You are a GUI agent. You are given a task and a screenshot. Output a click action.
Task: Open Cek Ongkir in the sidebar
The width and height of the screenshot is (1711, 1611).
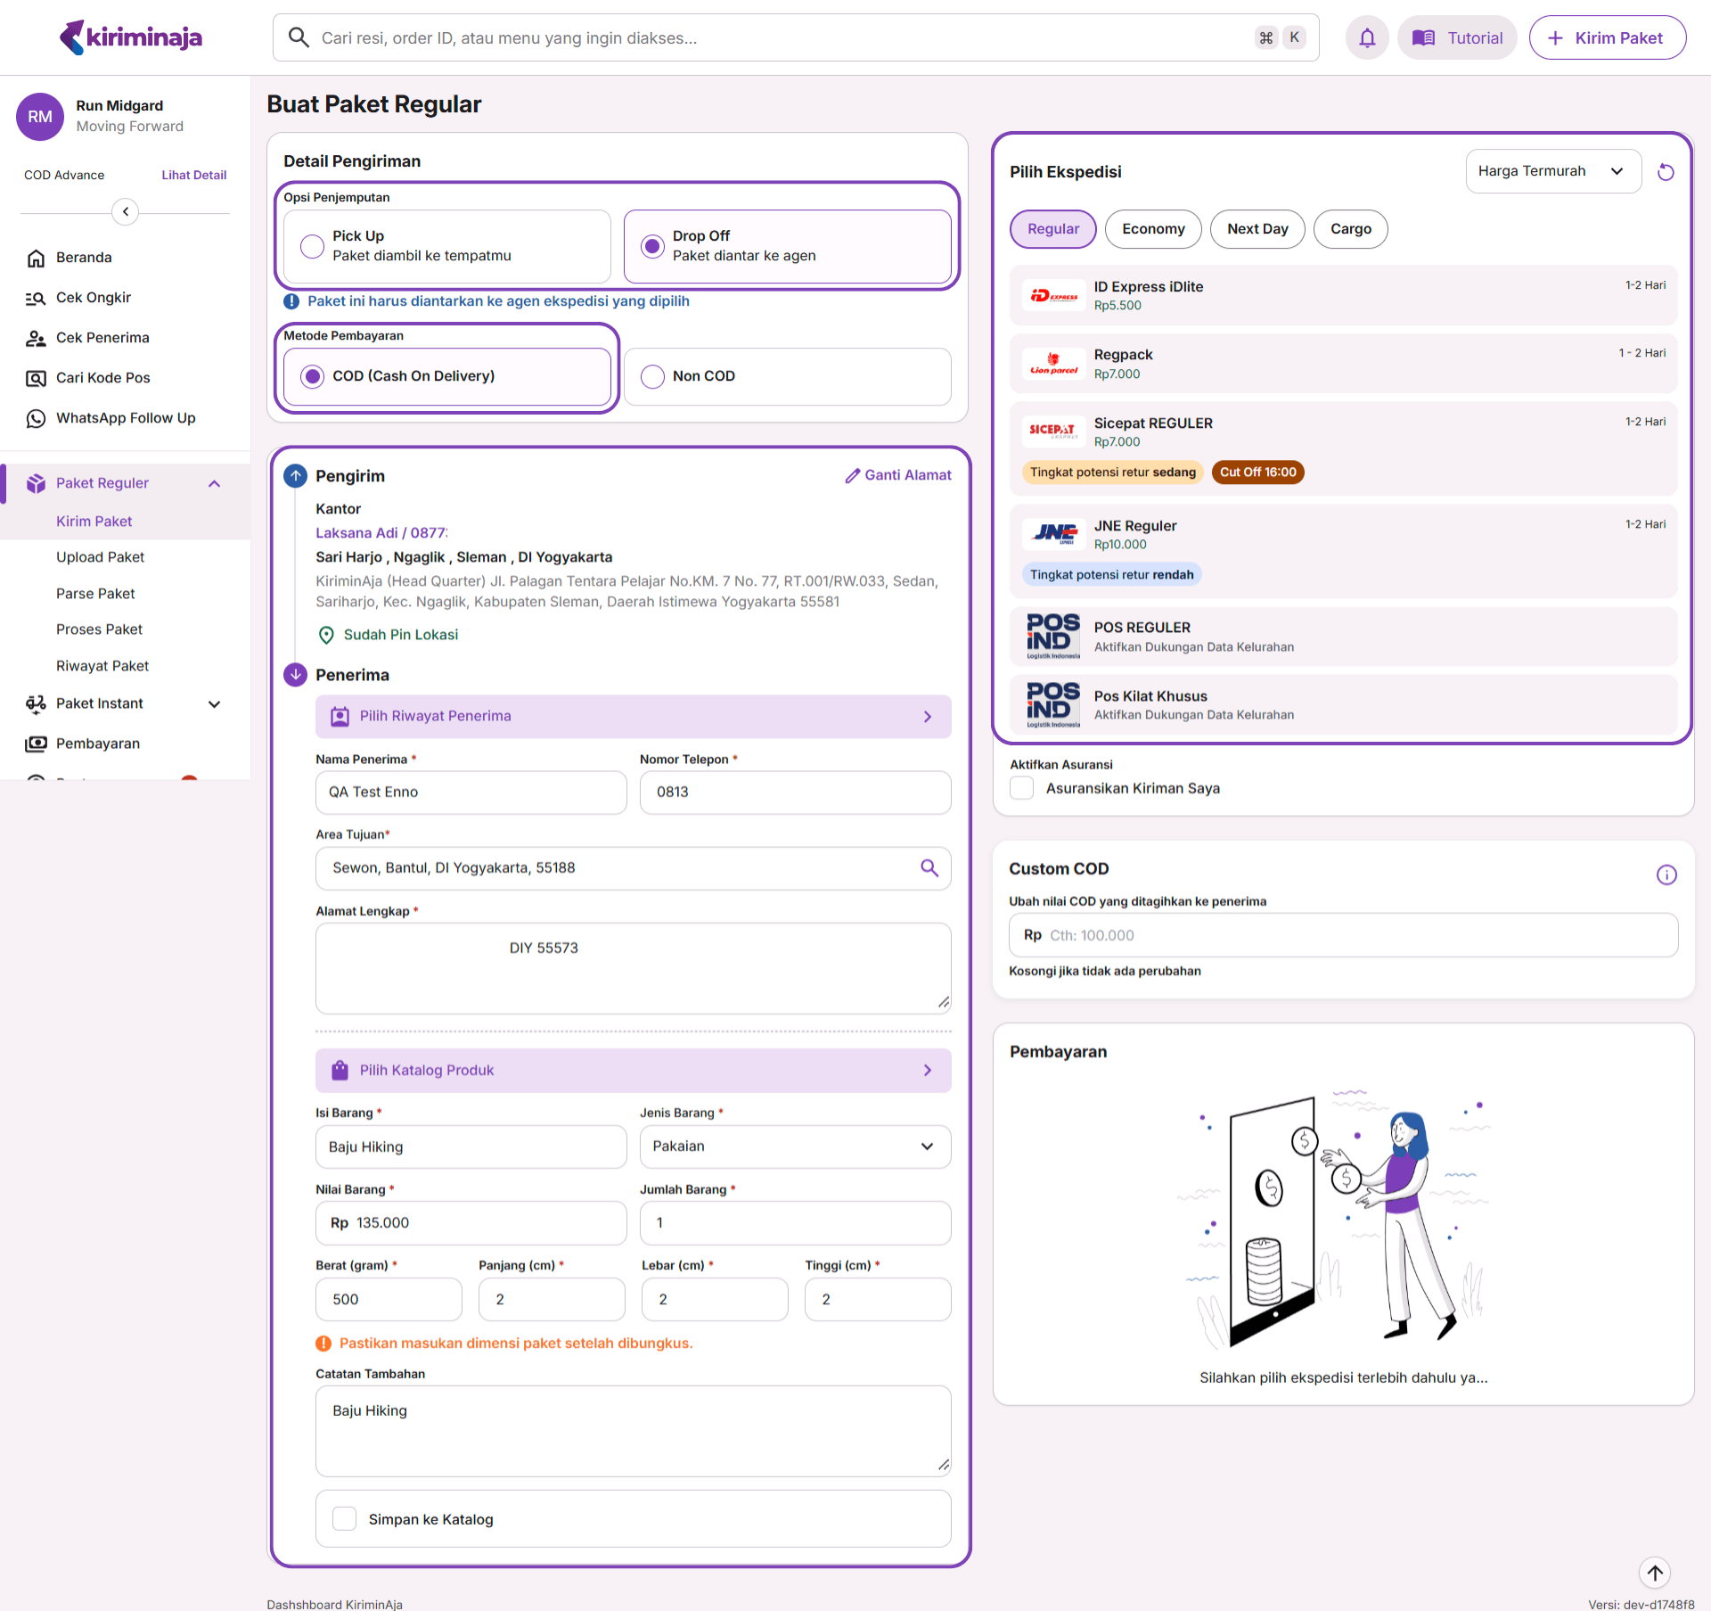(x=93, y=298)
